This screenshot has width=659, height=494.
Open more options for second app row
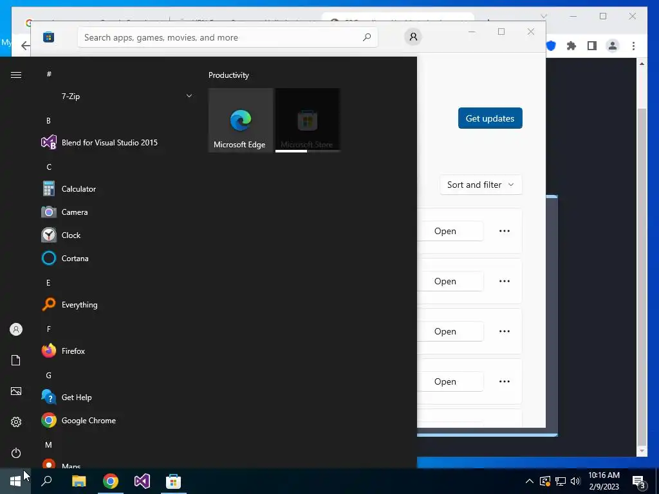[505, 281]
